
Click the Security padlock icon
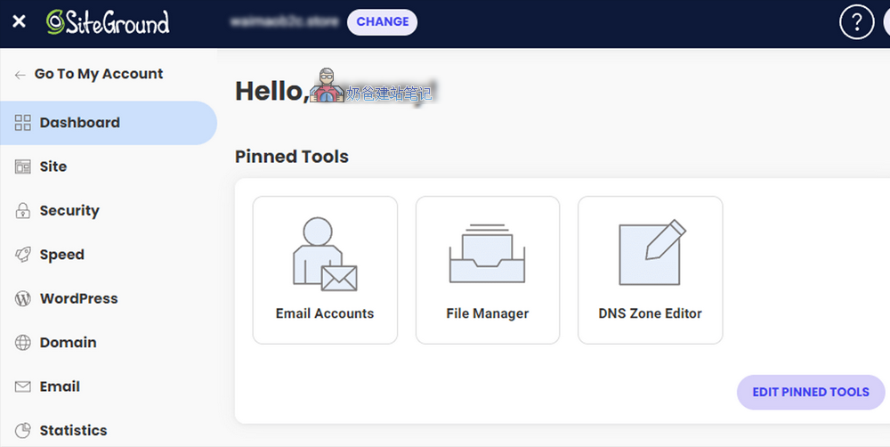point(23,211)
